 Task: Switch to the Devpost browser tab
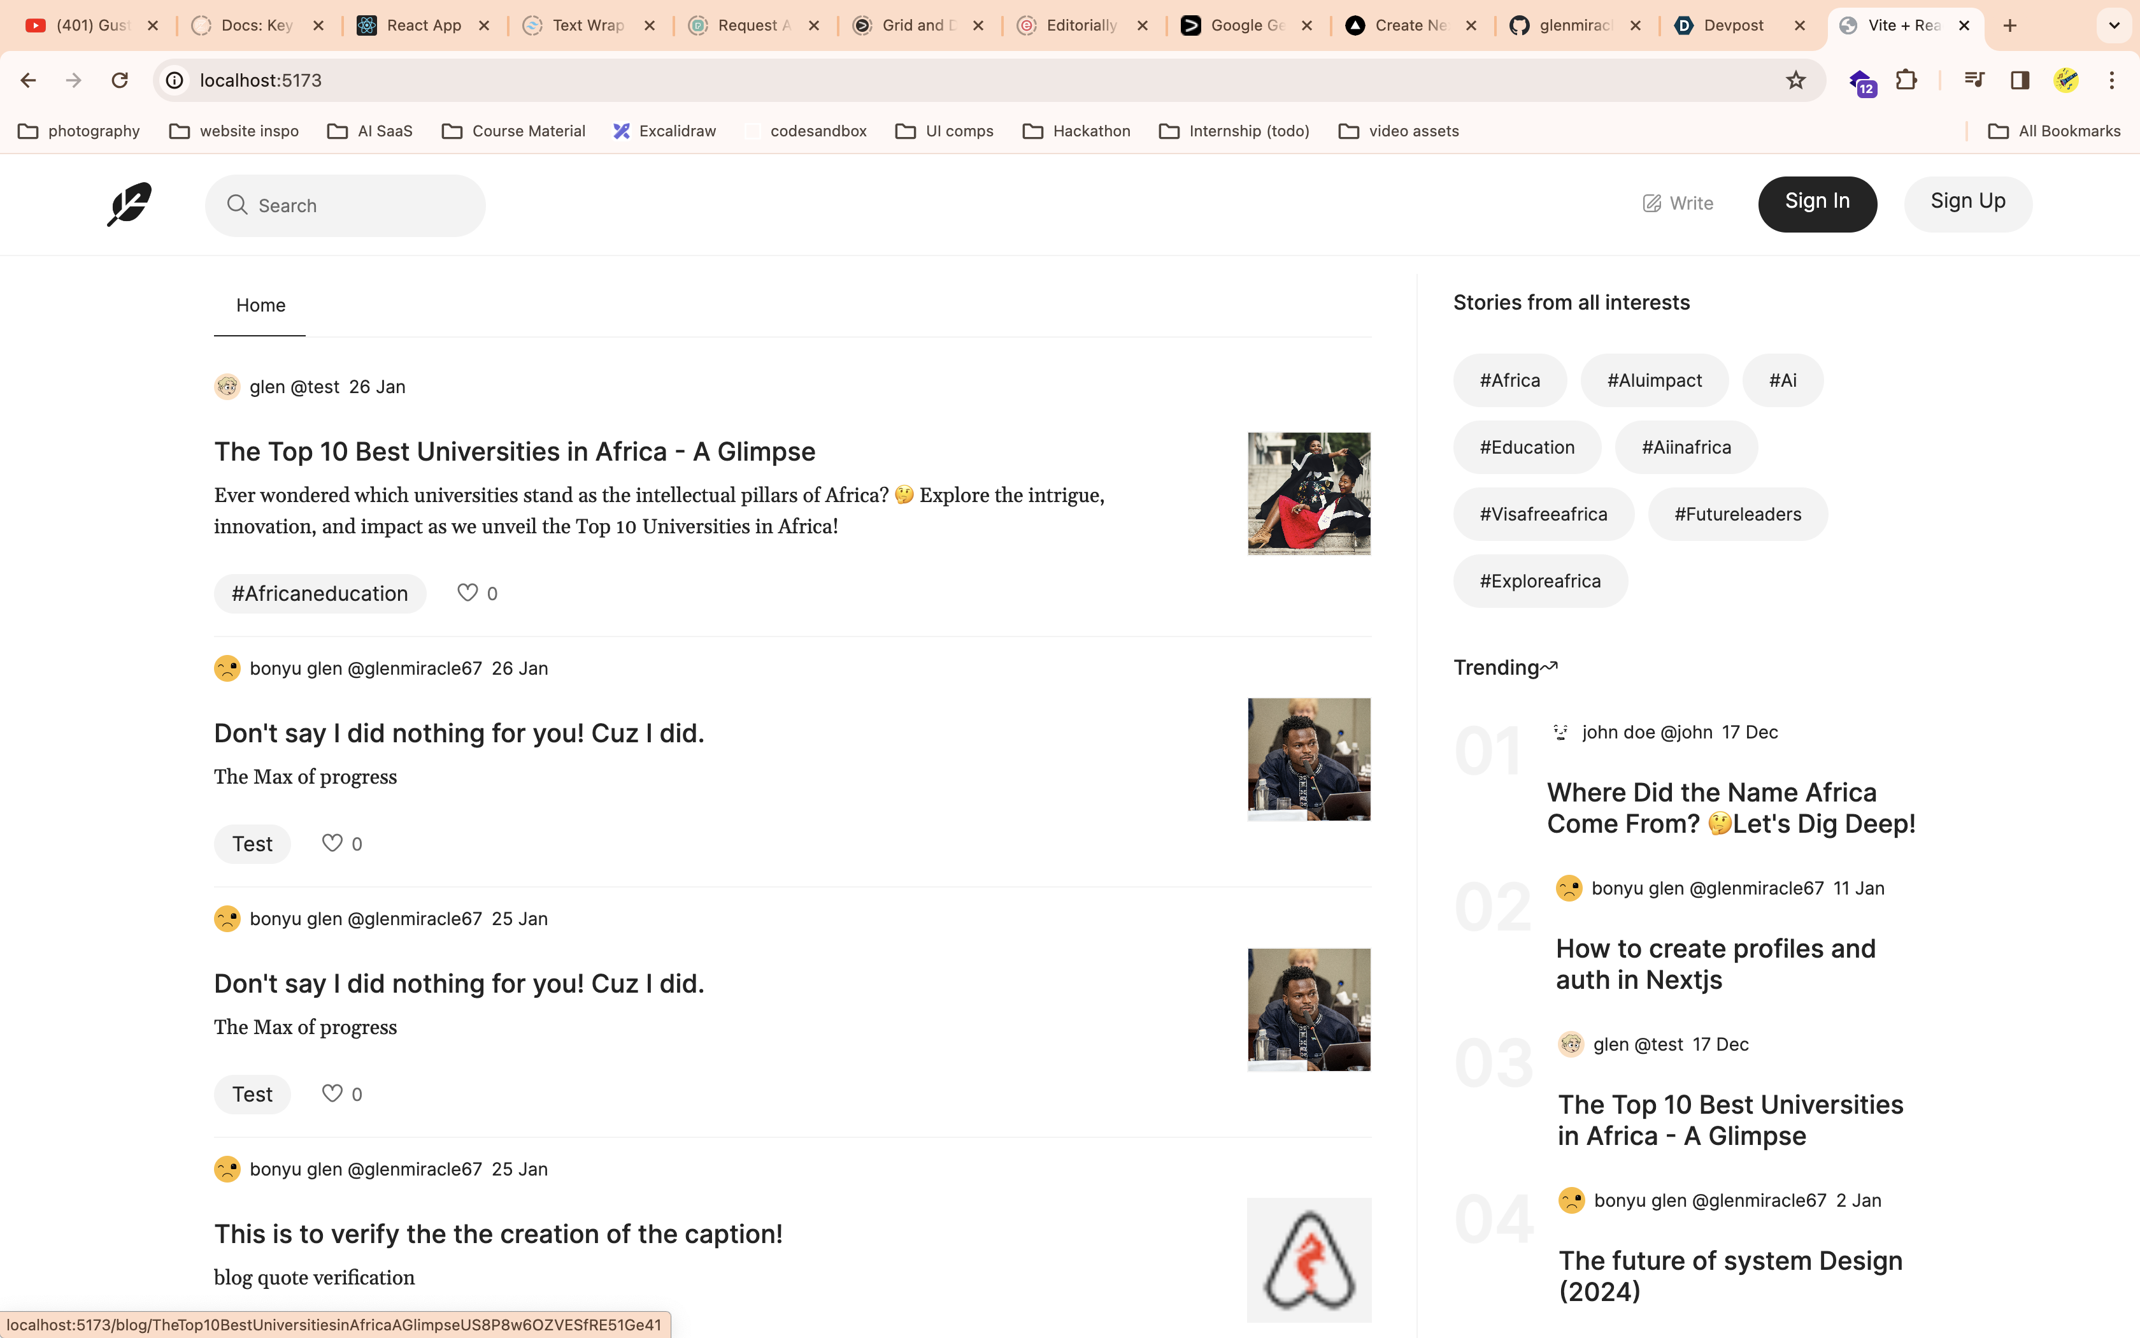[1733, 25]
